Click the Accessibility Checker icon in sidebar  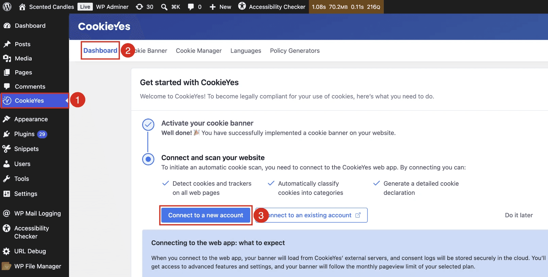[6, 228]
